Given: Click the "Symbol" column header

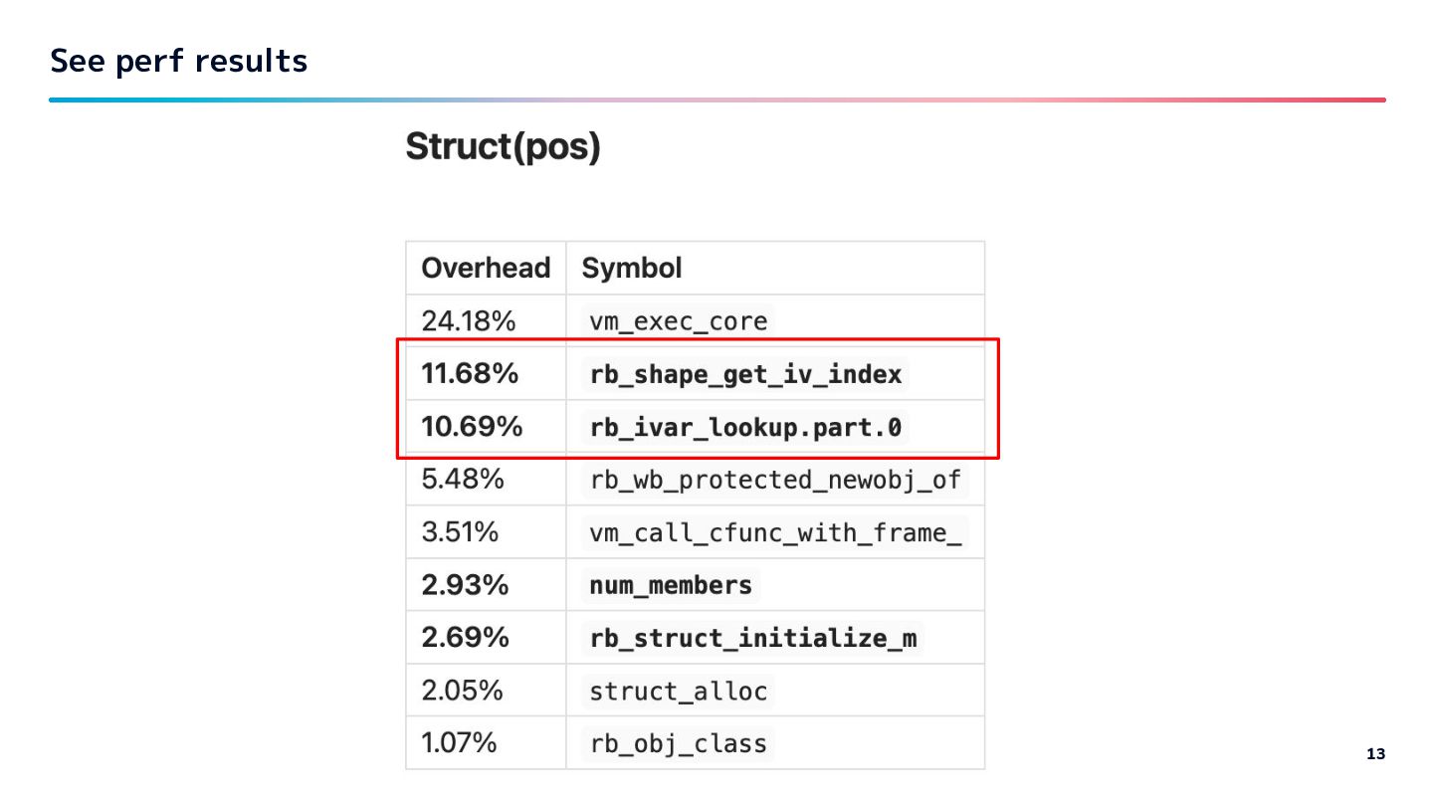Looking at the screenshot, I should (x=632, y=268).
